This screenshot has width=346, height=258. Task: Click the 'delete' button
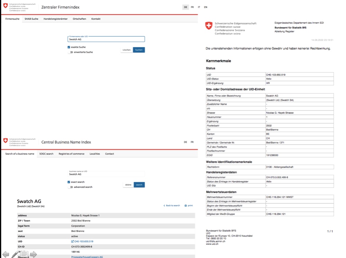[x=128, y=185]
